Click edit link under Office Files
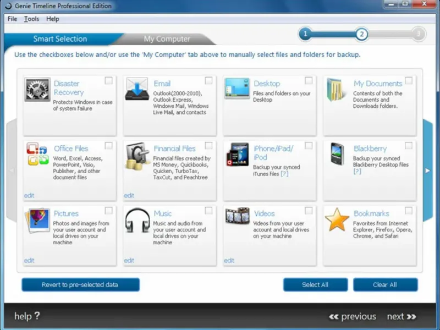Screen dimensions: 440x330 (29, 195)
